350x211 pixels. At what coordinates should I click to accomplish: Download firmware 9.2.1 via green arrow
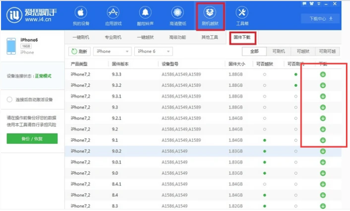tap(323, 118)
